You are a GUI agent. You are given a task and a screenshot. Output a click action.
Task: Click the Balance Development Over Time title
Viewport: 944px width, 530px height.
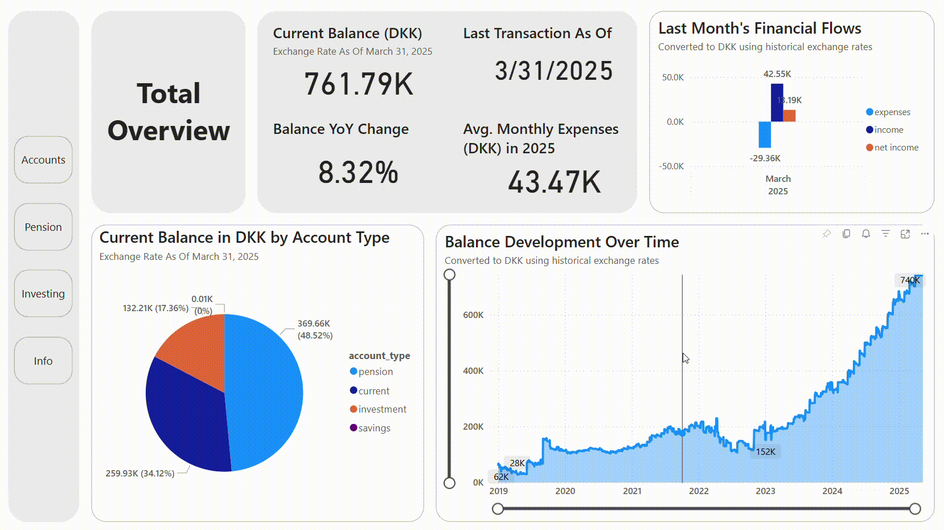click(562, 242)
